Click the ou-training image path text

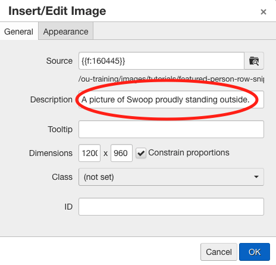tap(171, 79)
